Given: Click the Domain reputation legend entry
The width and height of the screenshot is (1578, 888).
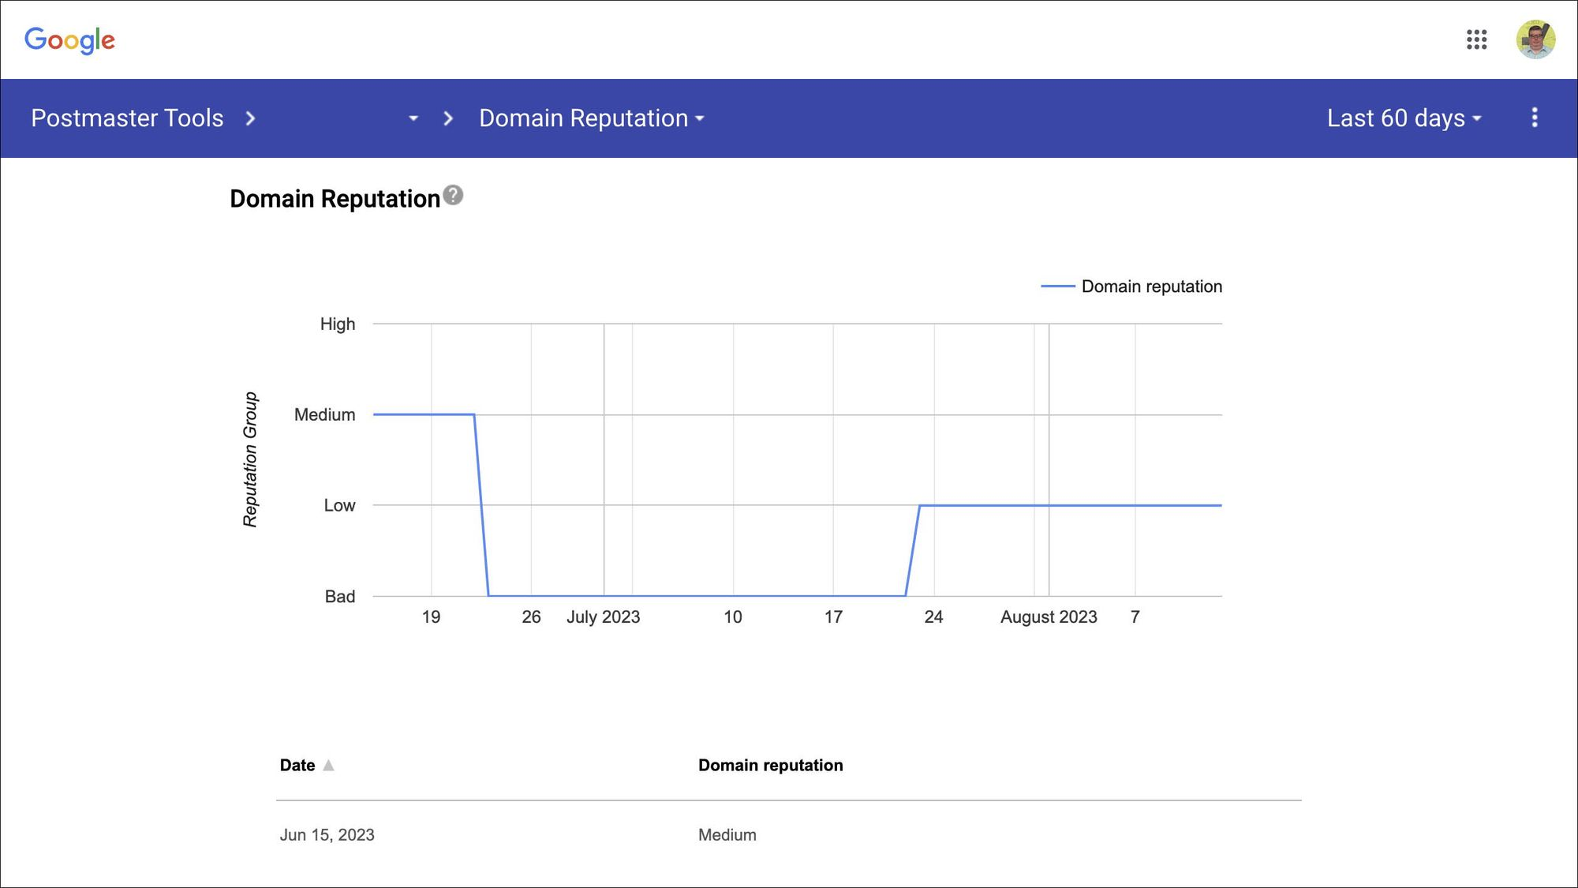Looking at the screenshot, I should pyautogui.click(x=1131, y=287).
